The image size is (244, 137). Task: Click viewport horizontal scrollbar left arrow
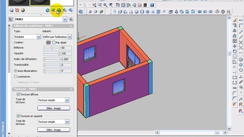157,132
